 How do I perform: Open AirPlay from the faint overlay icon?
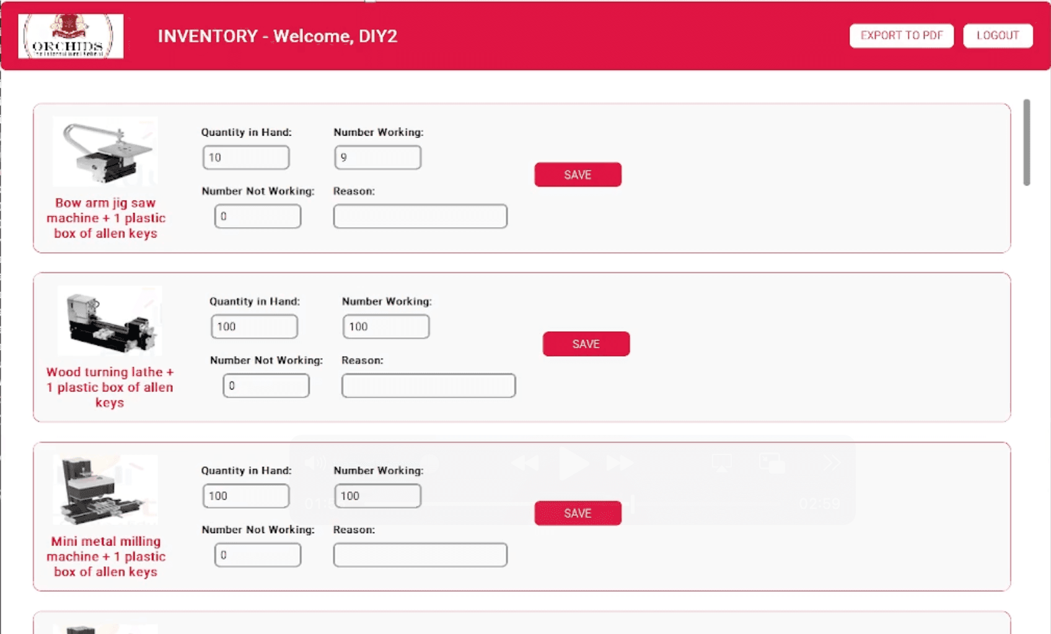pos(721,463)
